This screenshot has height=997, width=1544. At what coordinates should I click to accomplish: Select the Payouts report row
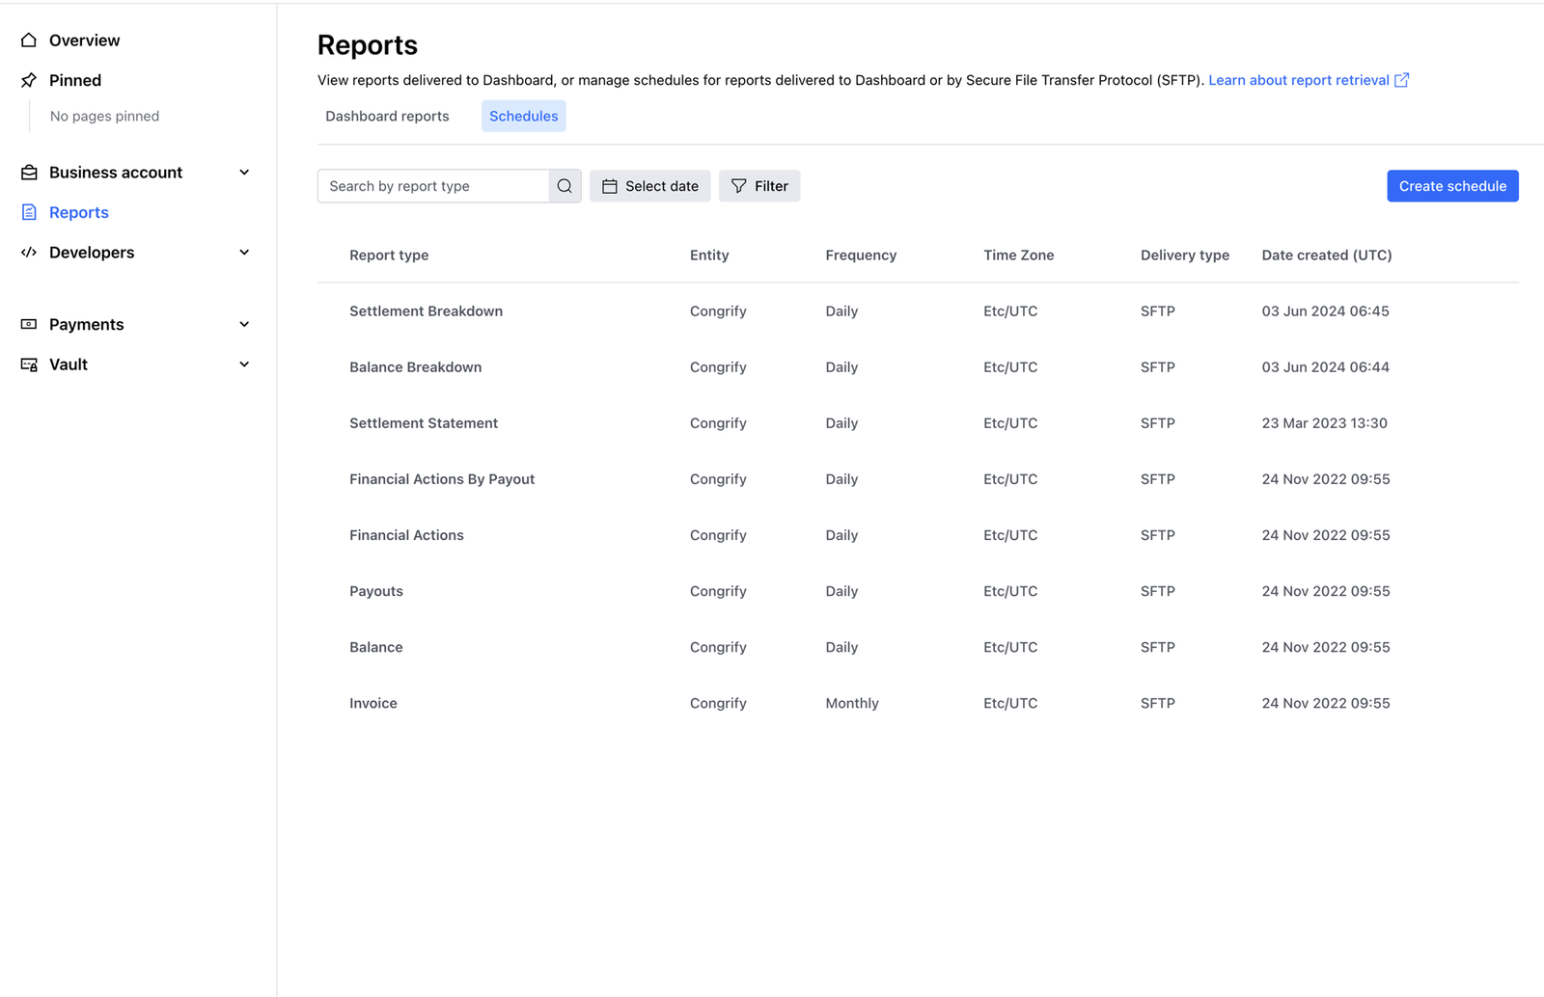[918, 591]
